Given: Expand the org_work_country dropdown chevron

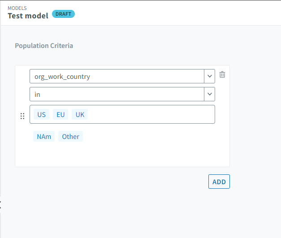Looking at the screenshot, I should (x=209, y=76).
